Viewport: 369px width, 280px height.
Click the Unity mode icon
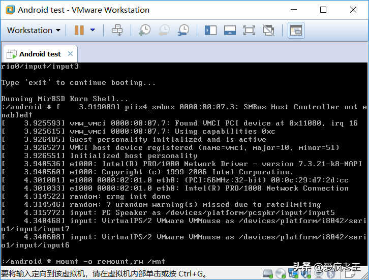click(x=268, y=30)
